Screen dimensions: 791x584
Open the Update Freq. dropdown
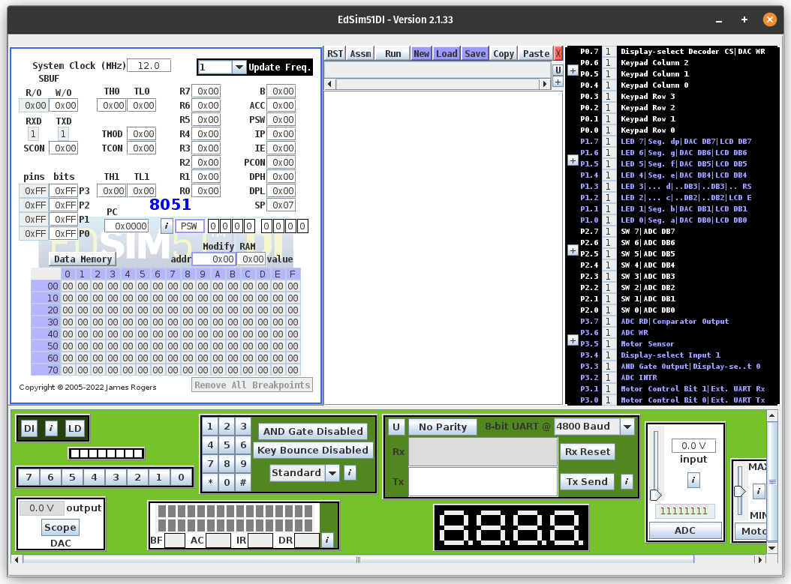point(239,67)
